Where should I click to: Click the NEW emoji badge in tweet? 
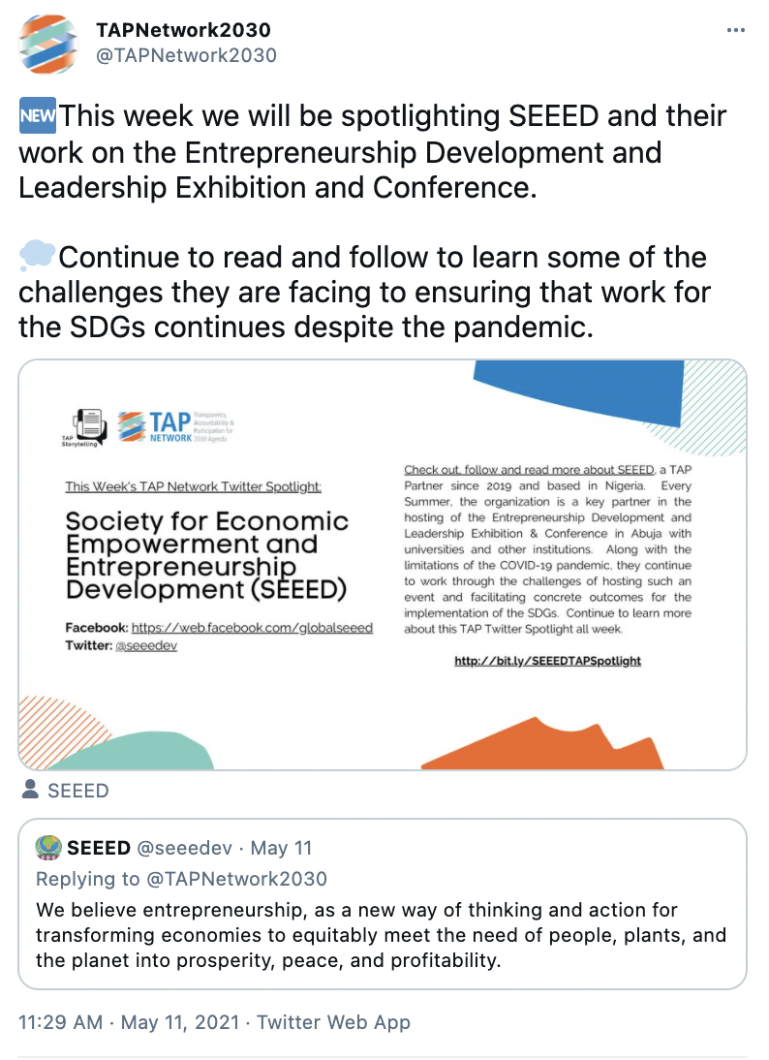[38, 118]
